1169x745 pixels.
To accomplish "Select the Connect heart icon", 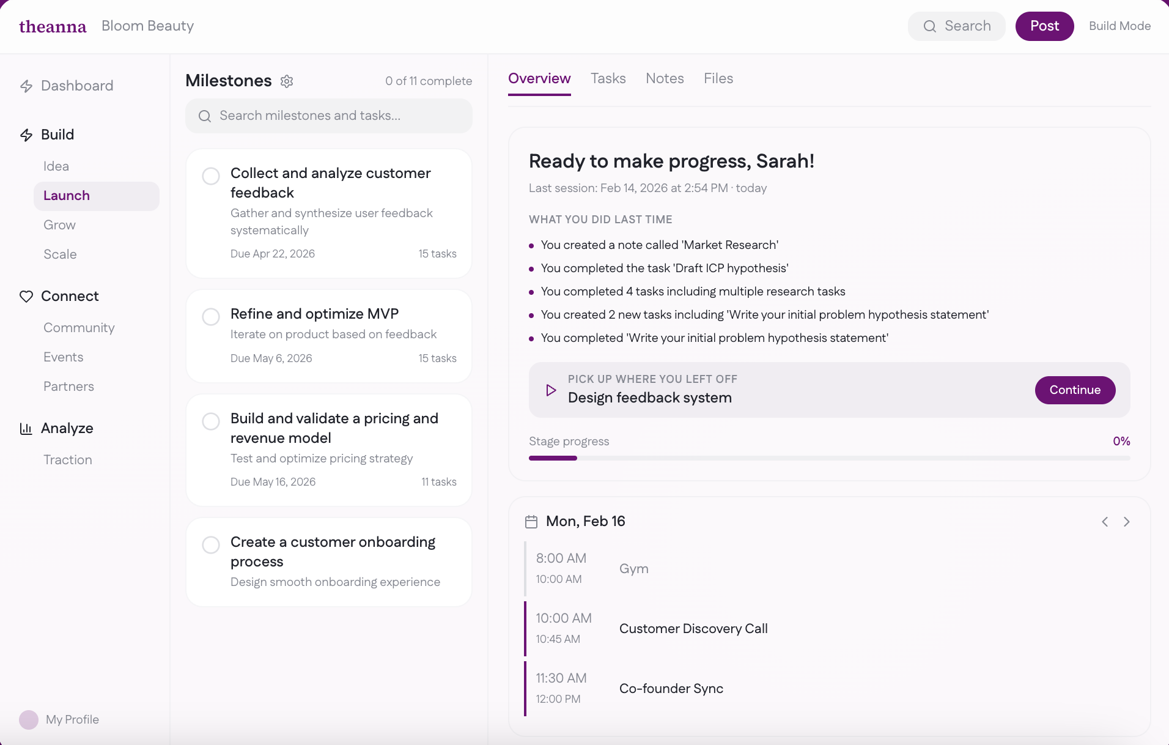I will [x=26, y=296].
